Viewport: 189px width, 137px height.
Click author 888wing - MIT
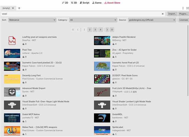tap(119, 40)
